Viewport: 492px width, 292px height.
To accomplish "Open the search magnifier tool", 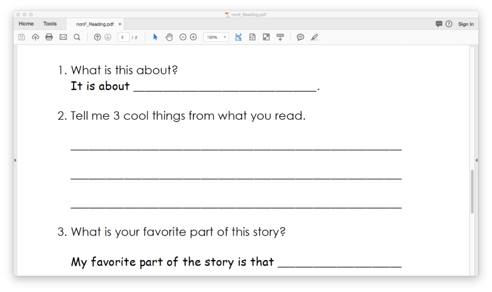I will click(77, 37).
